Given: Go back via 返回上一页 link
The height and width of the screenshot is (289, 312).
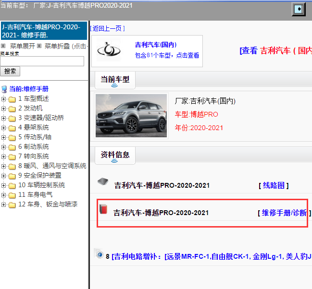Looking at the screenshot, I should pos(107,29).
